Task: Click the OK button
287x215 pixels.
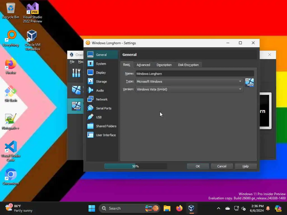Action: [x=198, y=166]
